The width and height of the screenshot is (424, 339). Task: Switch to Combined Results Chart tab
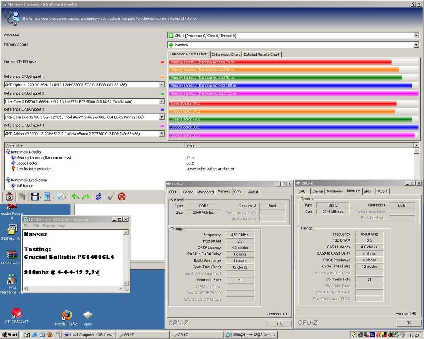pyautogui.click(x=189, y=54)
